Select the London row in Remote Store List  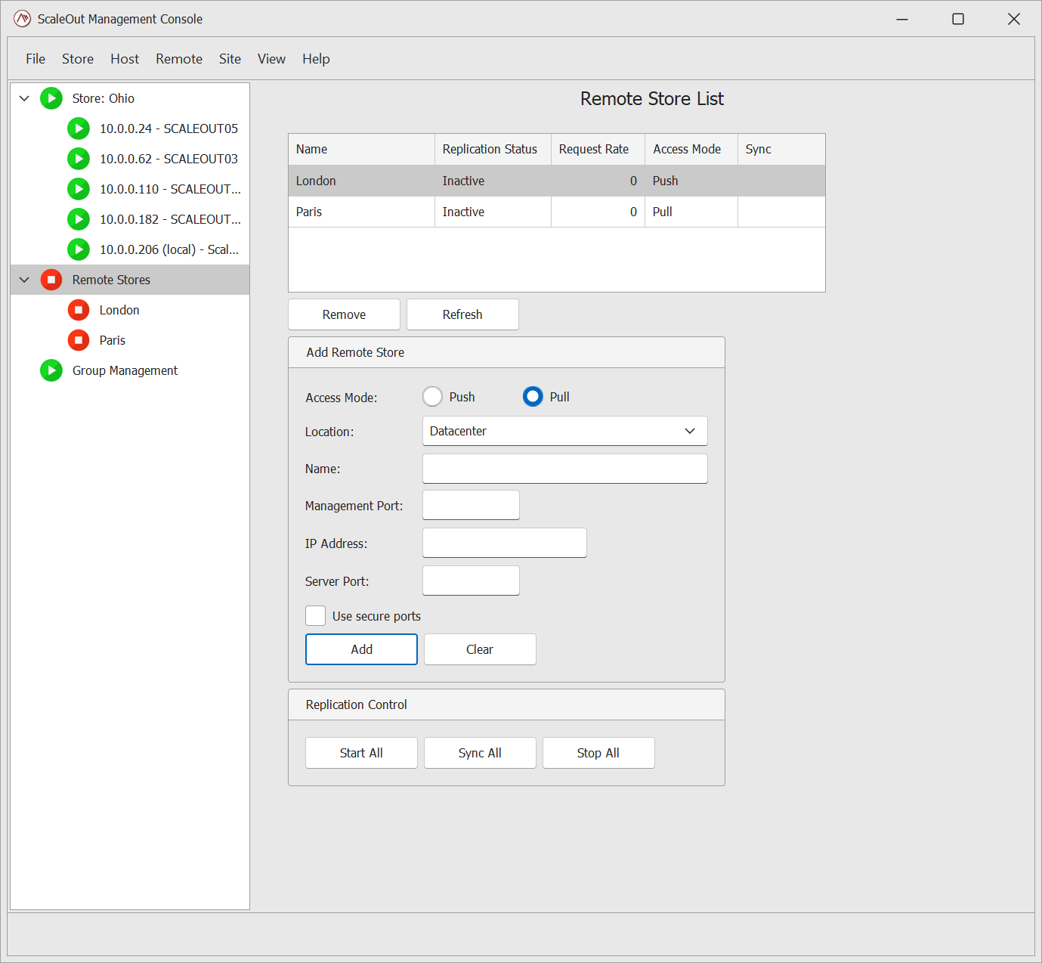pyautogui.click(x=556, y=181)
